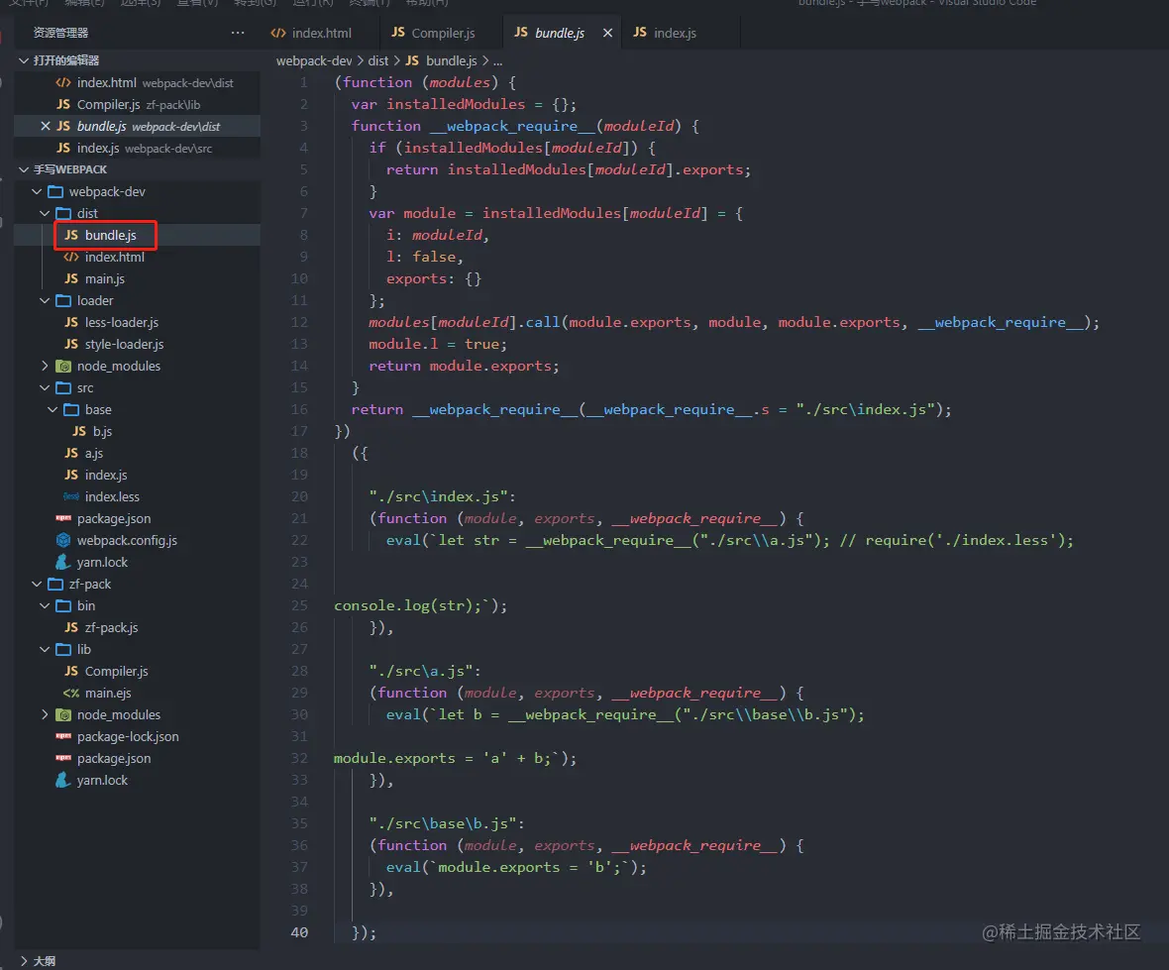This screenshot has width=1169, height=970.
Task: Close bundle.js in the open editors list
Action: point(45,126)
